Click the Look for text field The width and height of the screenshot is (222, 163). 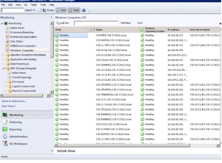tap(96, 23)
